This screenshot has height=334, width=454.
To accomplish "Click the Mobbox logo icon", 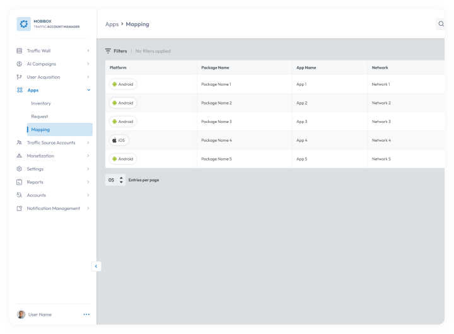I will [x=23, y=24].
